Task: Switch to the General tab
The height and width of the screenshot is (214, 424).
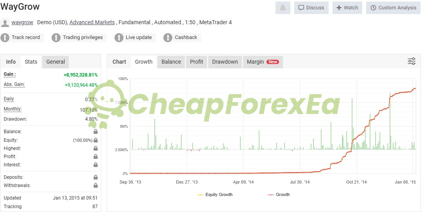Action: [x=55, y=62]
